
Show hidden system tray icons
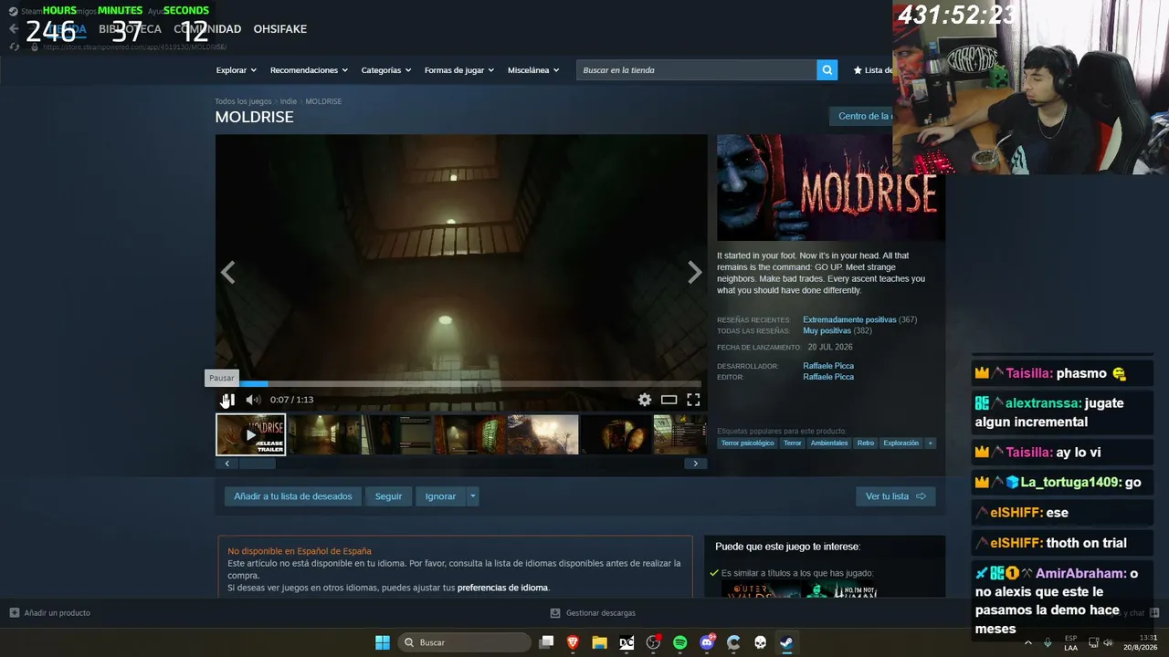tap(1028, 642)
